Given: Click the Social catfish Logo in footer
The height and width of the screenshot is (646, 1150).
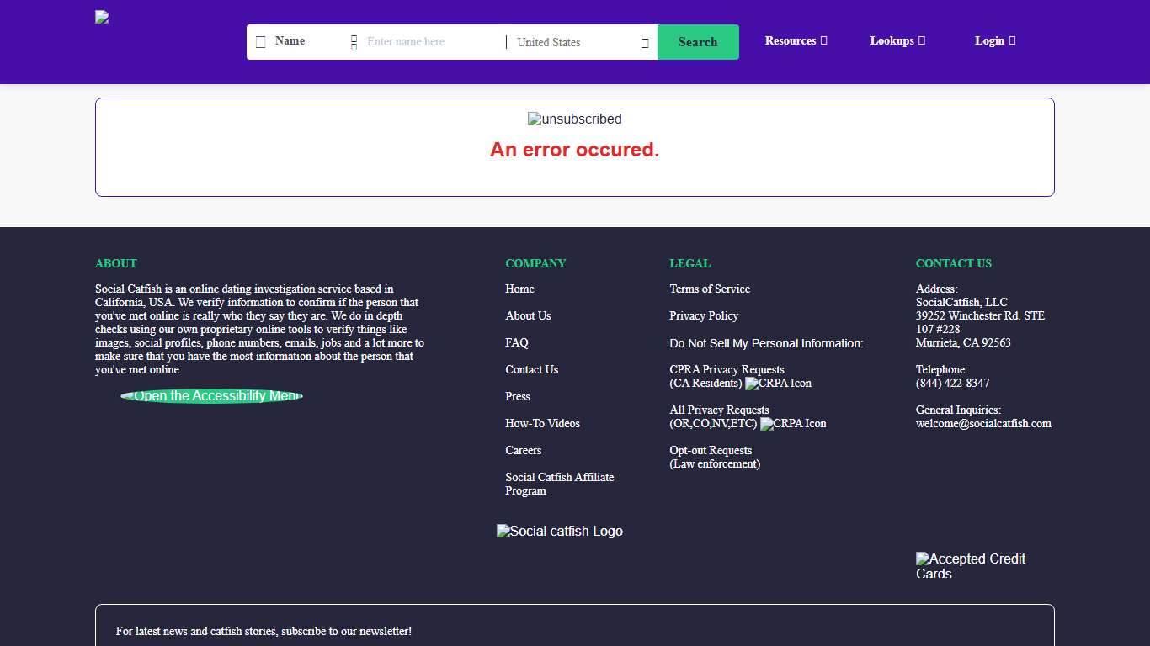Looking at the screenshot, I should (560, 532).
